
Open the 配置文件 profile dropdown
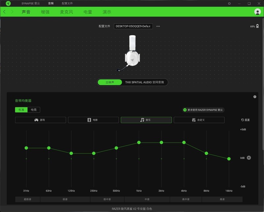tap(133, 26)
